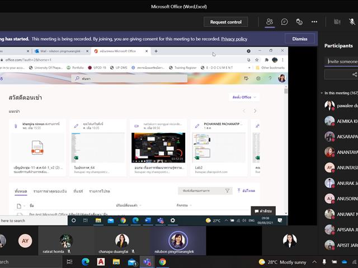
Task: Expand the bookmarks overflow chevron
Action: [x=249, y=68]
